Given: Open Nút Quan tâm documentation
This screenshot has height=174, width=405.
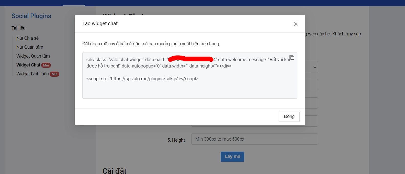Looking at the screenshot, I should 30,47.
